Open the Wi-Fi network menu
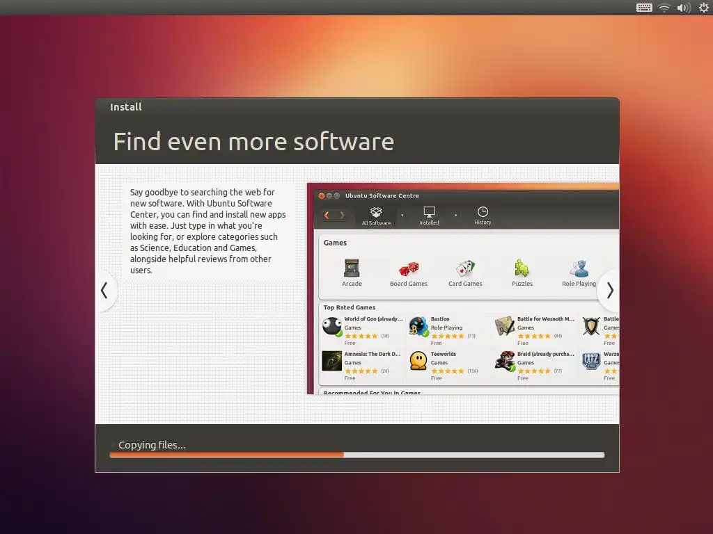 664,8
